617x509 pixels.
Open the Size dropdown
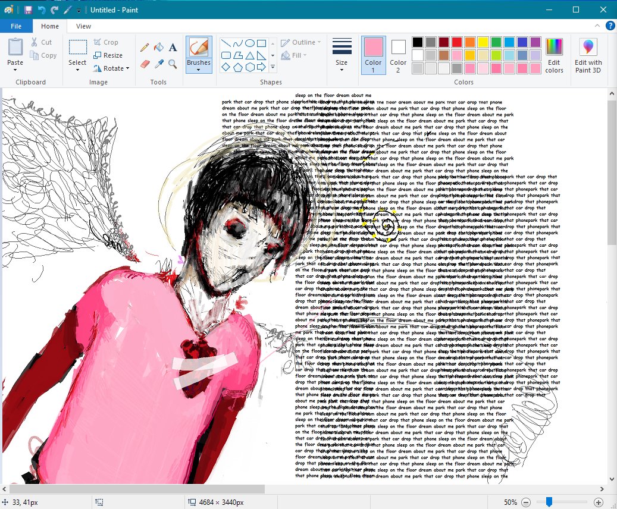click(342, 55)
